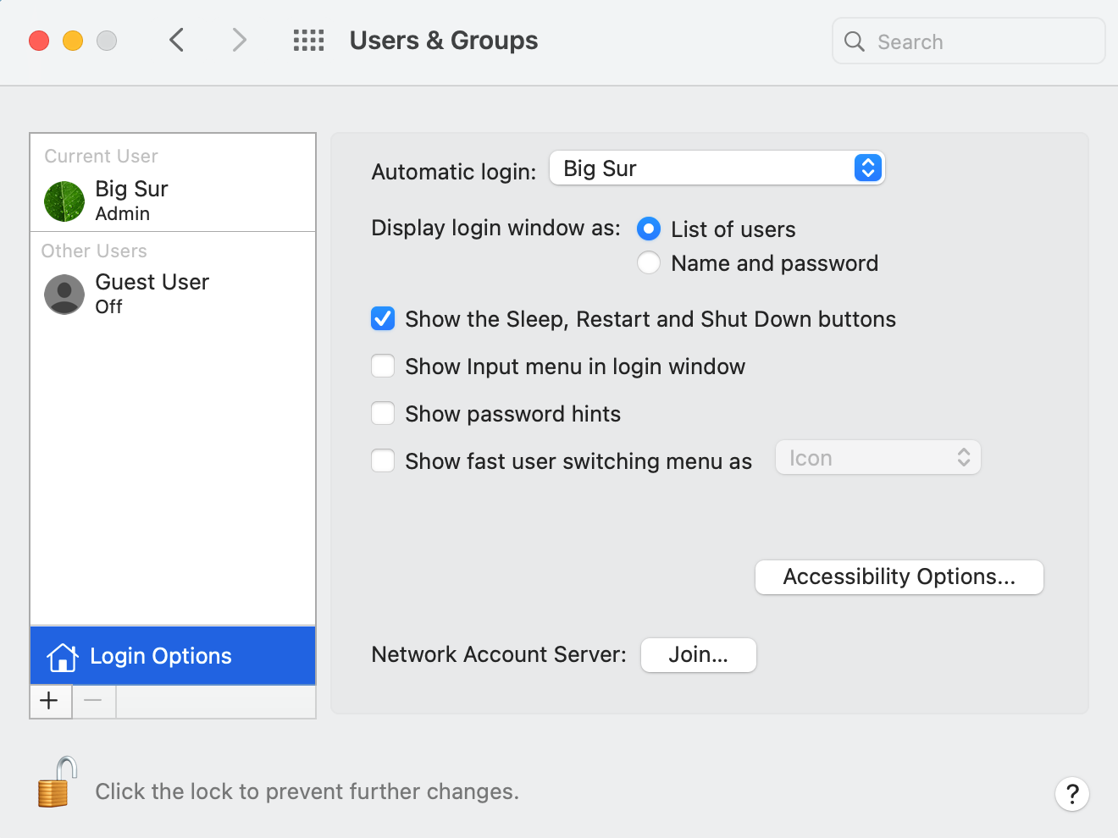Viewport: 1118px width, 838px height.
Task: Enable Show password hints
Action: (x=383, y=413)
